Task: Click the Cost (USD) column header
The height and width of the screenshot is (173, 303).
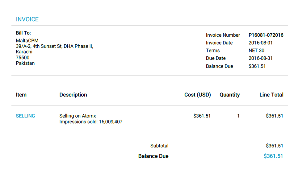Action: 197,95
